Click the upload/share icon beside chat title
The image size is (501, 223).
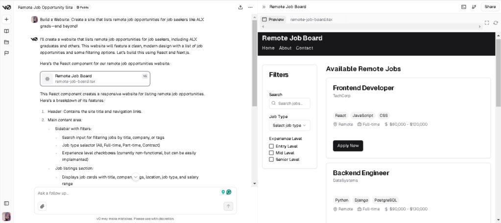tap(240, 7)
